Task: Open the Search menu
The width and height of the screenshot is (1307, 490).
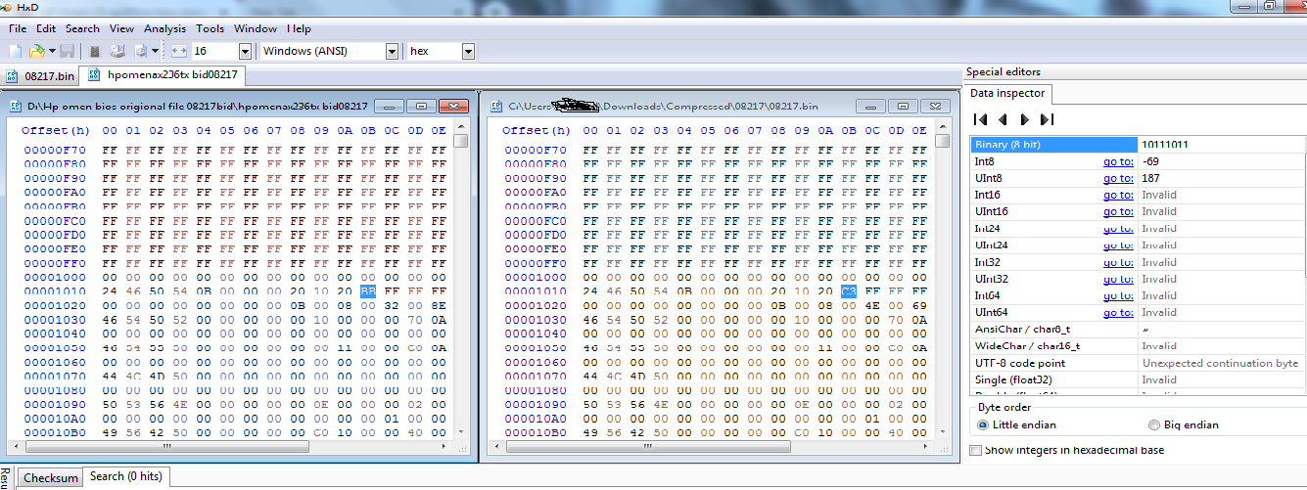Action: pos(83,28)
